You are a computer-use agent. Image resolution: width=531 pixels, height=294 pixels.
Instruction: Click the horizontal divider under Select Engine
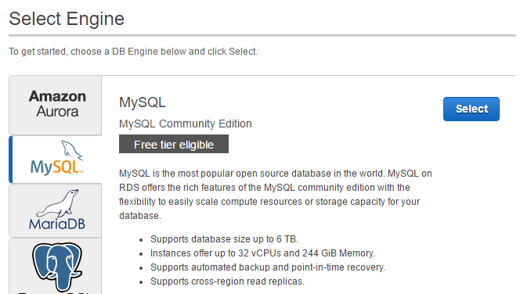[262, 35]
